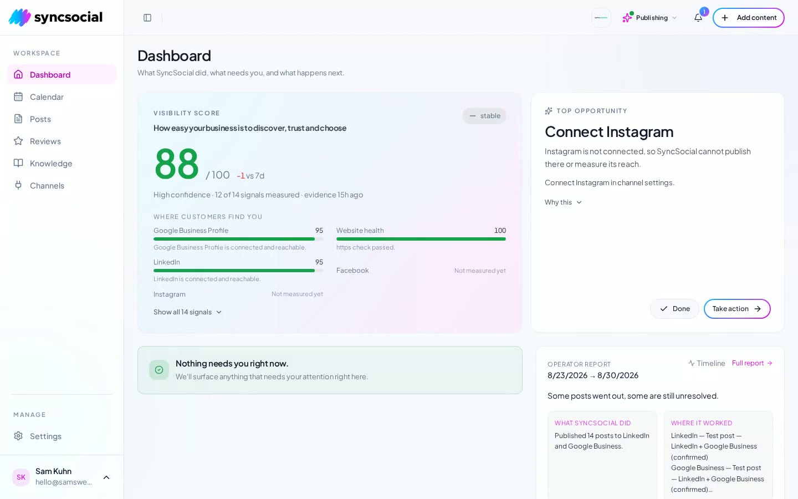Open Reviews in sidebar
The width and height of the screenshot is (798, 499).
(62, 141)
